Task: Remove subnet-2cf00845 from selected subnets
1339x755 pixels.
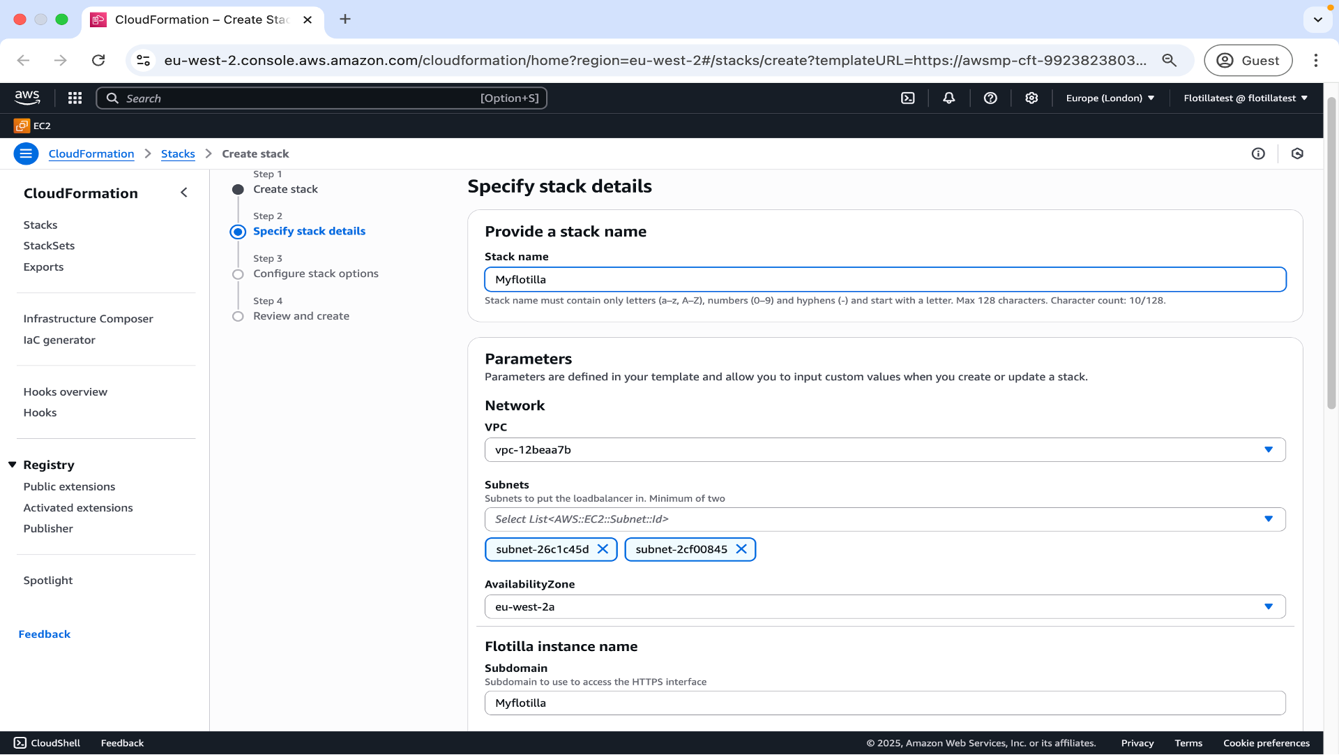Action: 741,549
